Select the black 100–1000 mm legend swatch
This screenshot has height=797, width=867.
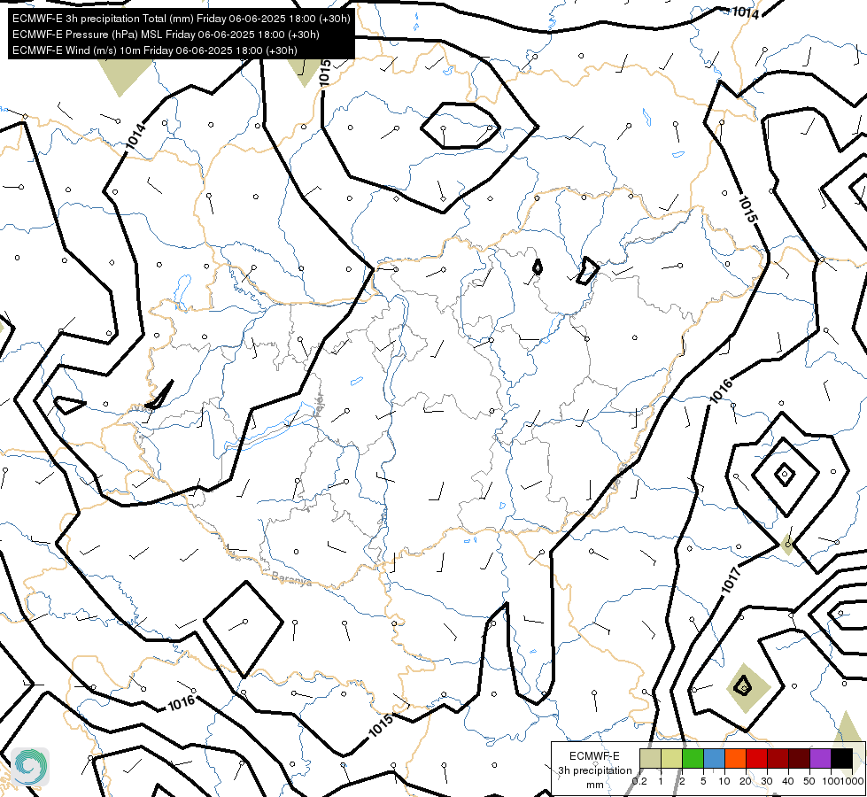click(841, 758)
